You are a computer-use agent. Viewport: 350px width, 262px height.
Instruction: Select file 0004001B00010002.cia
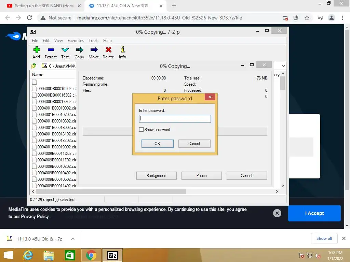(x=54, y=108)
